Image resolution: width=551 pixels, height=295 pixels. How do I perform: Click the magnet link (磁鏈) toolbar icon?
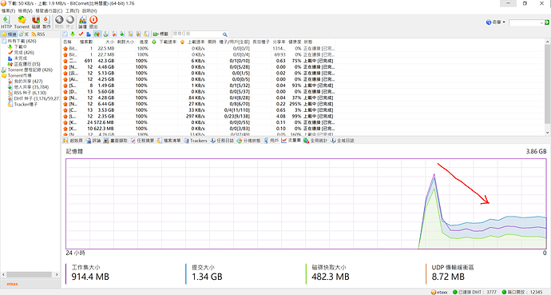tap(36, 22)
